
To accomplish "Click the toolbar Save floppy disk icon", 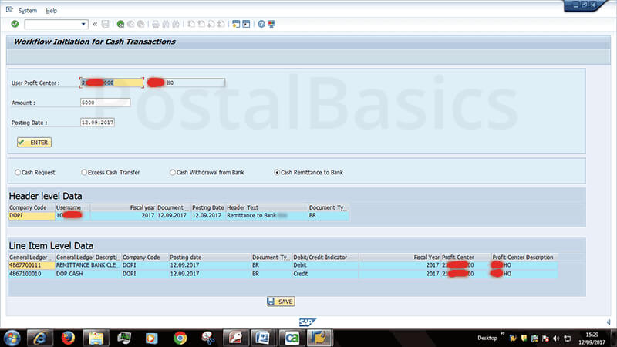I will tap(106, 24).
